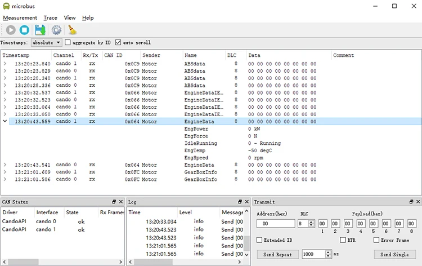Close the Transmit panel
This screenshot has width=422, height=266.
tap(418, 202)
